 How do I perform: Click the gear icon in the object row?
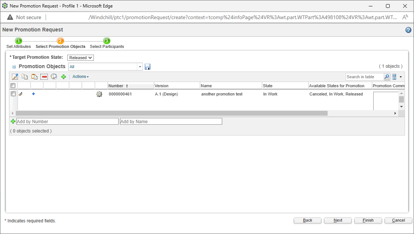pyautogui.click(x=99, y=94)
